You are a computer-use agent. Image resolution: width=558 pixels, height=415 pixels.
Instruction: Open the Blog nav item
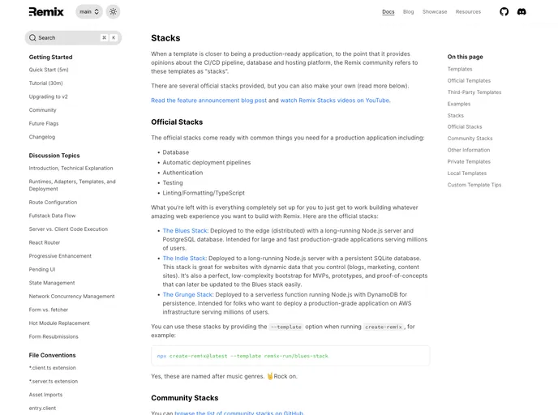(x=409, y=12)
